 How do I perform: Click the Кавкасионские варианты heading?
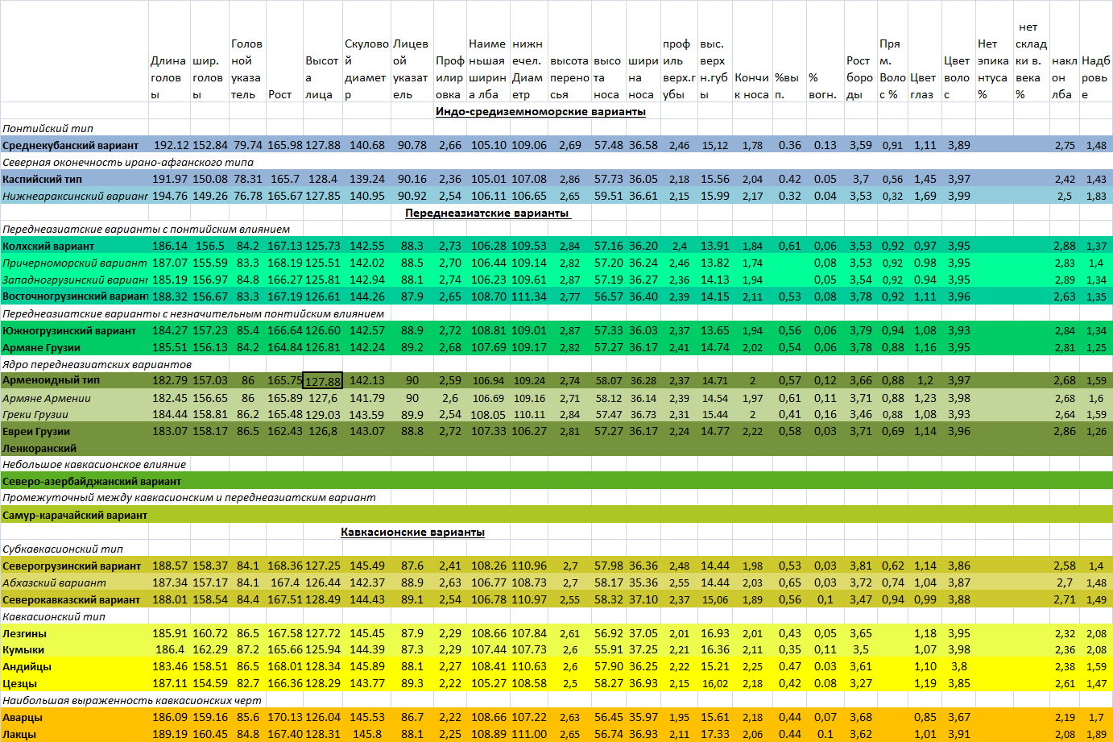point(412,532)
